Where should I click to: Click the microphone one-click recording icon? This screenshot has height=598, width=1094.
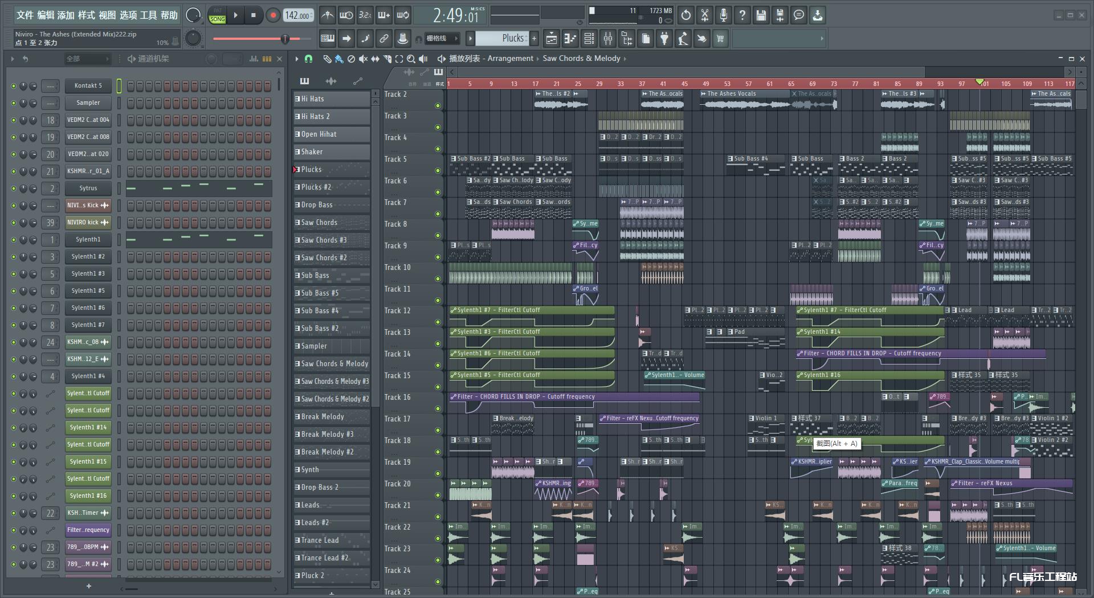(x=724, y=15)
